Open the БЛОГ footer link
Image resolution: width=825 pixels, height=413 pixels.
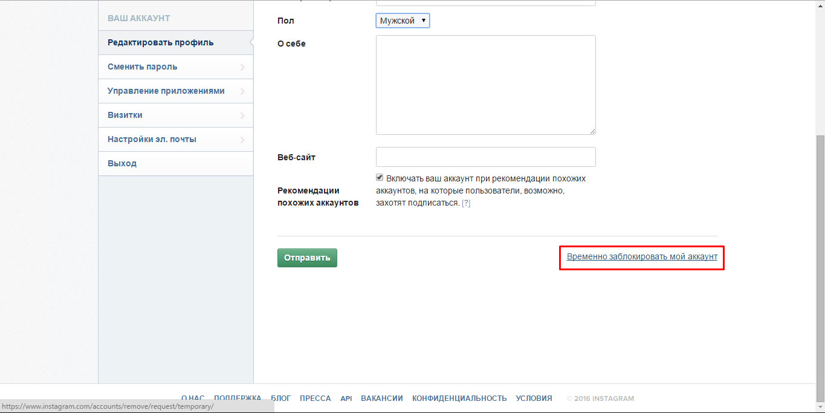(x=280, y=398)
